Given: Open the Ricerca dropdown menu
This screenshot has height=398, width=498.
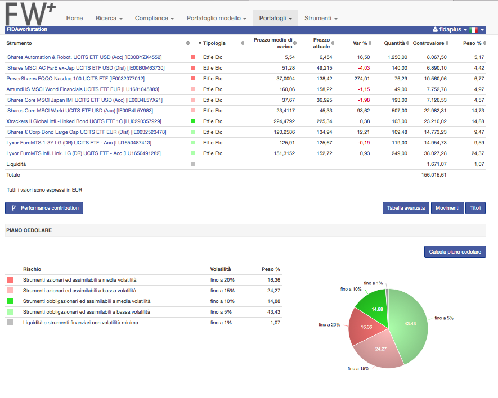Looking at the screenshot, I should click(109, 18).
